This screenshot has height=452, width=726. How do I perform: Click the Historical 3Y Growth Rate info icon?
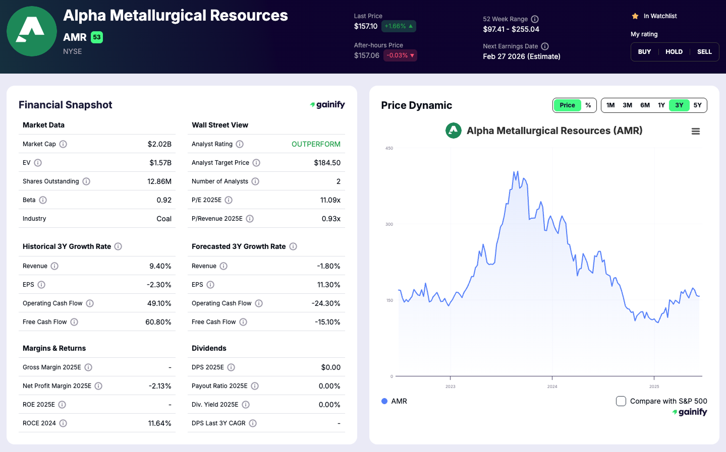click(118, 246)
